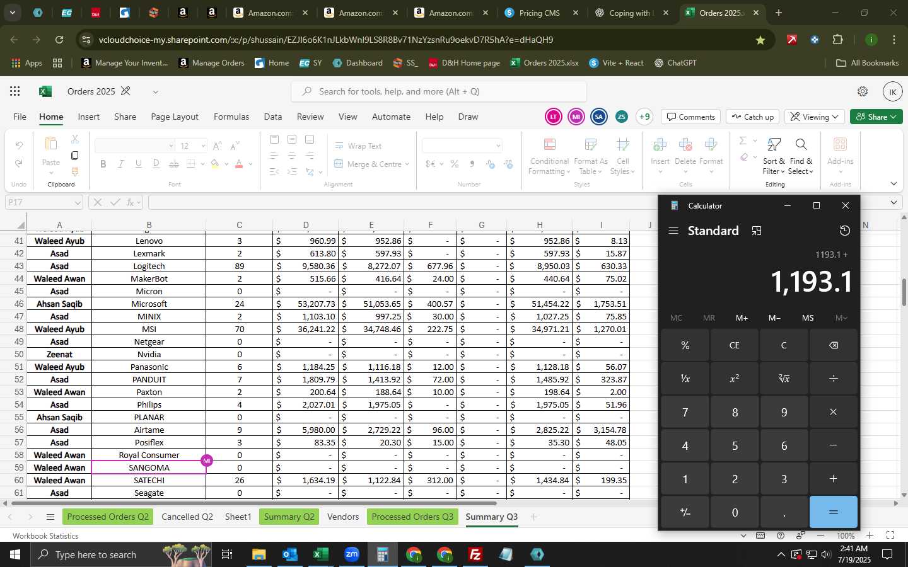Toggle Italic formatting
The image size is (908, 567).
[121, 164]
